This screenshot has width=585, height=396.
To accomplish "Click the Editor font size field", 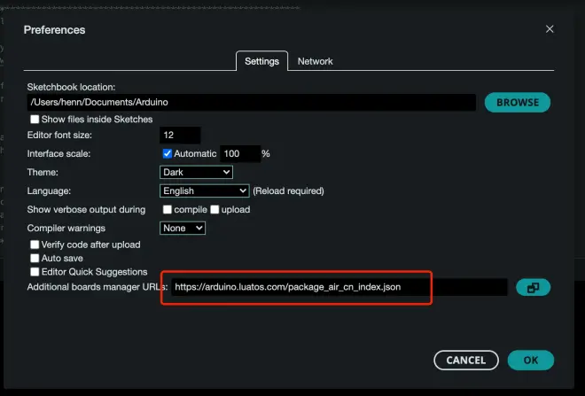I will [x=180, y=136].
